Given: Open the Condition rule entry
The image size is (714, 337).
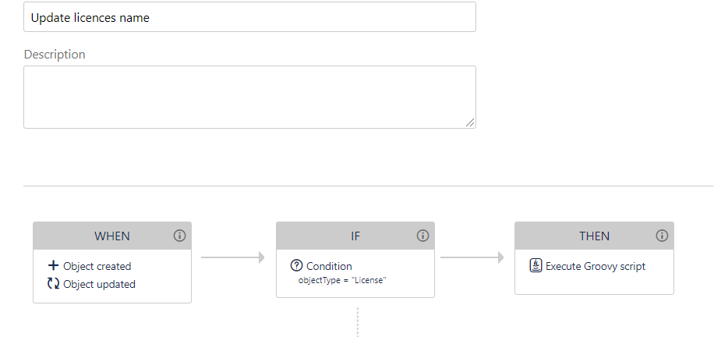Looking at the screenshot, I should coord(329,266).
